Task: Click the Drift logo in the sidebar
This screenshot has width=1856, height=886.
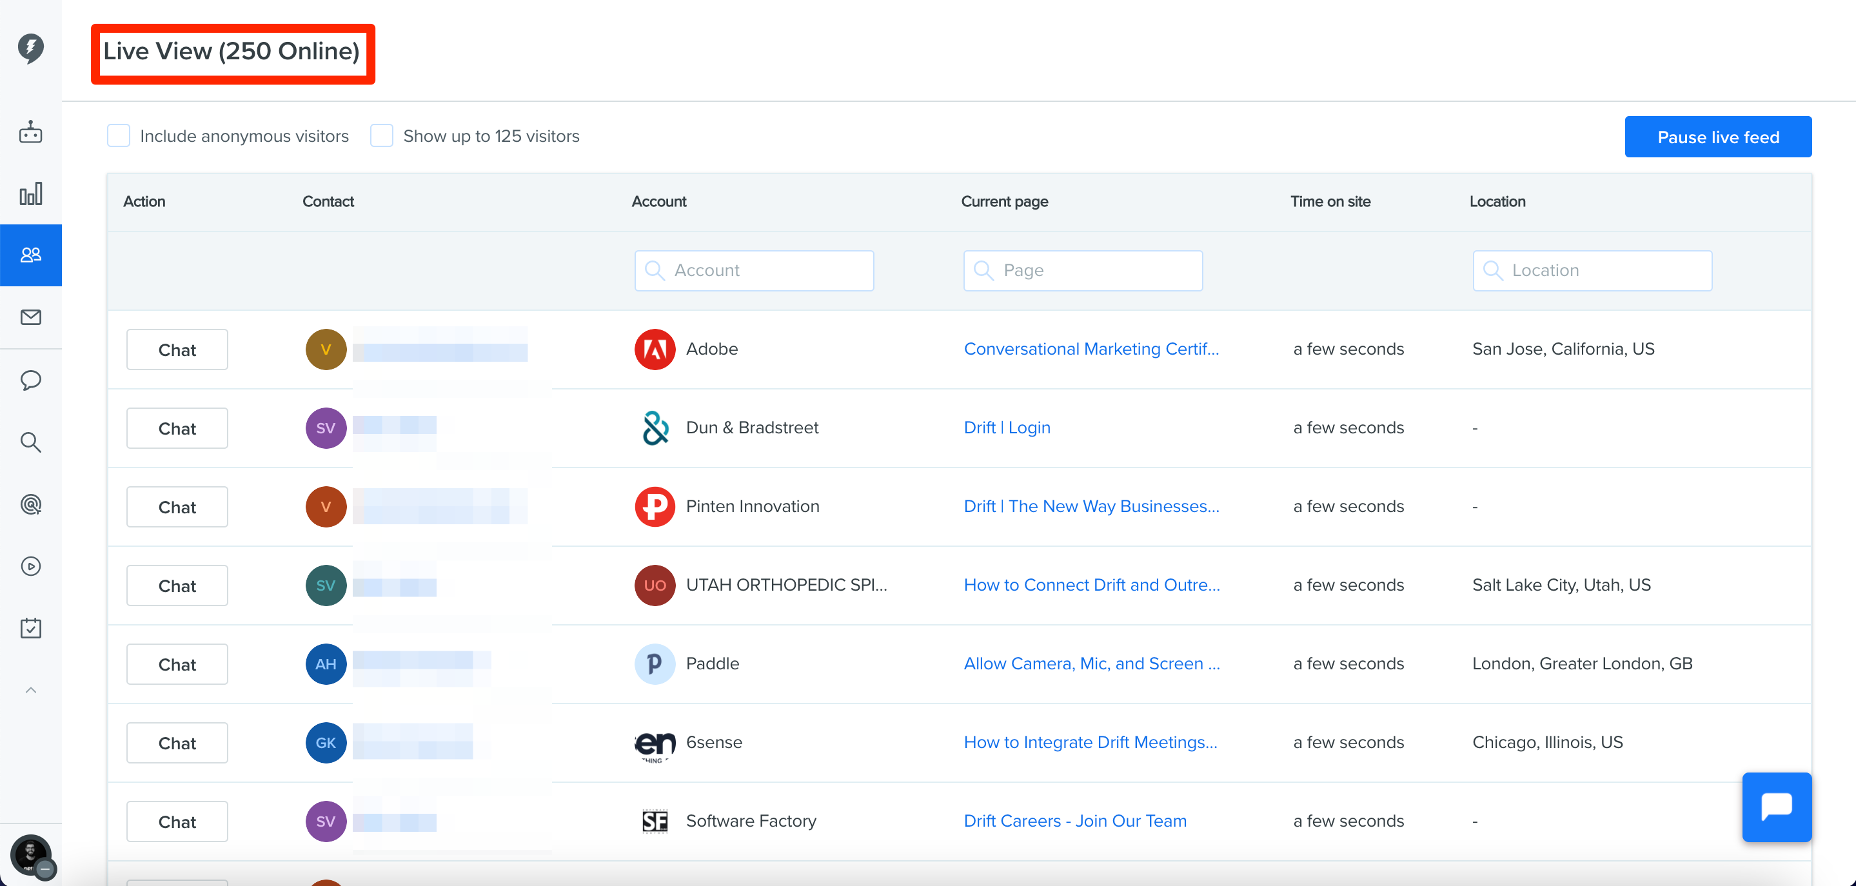Action: (30, 48)
